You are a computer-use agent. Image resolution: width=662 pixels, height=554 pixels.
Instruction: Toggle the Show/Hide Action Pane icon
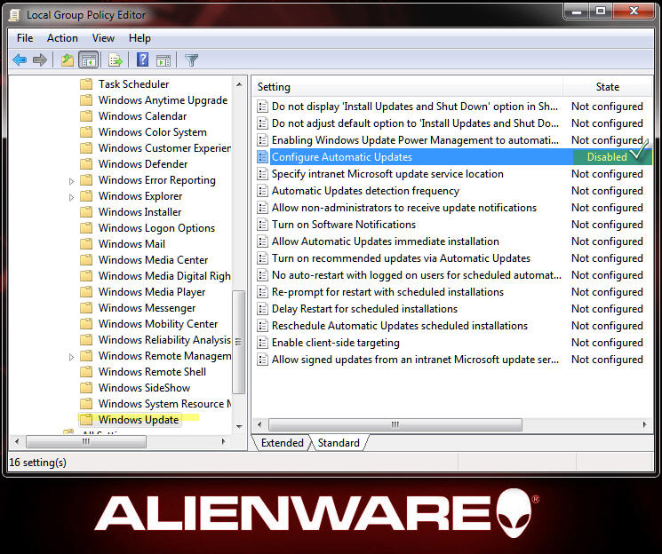pyautogui.click(x=164, y=60)
